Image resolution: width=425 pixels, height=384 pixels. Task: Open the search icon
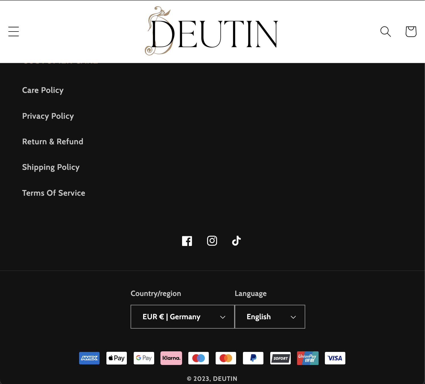(x=386, y=32)
